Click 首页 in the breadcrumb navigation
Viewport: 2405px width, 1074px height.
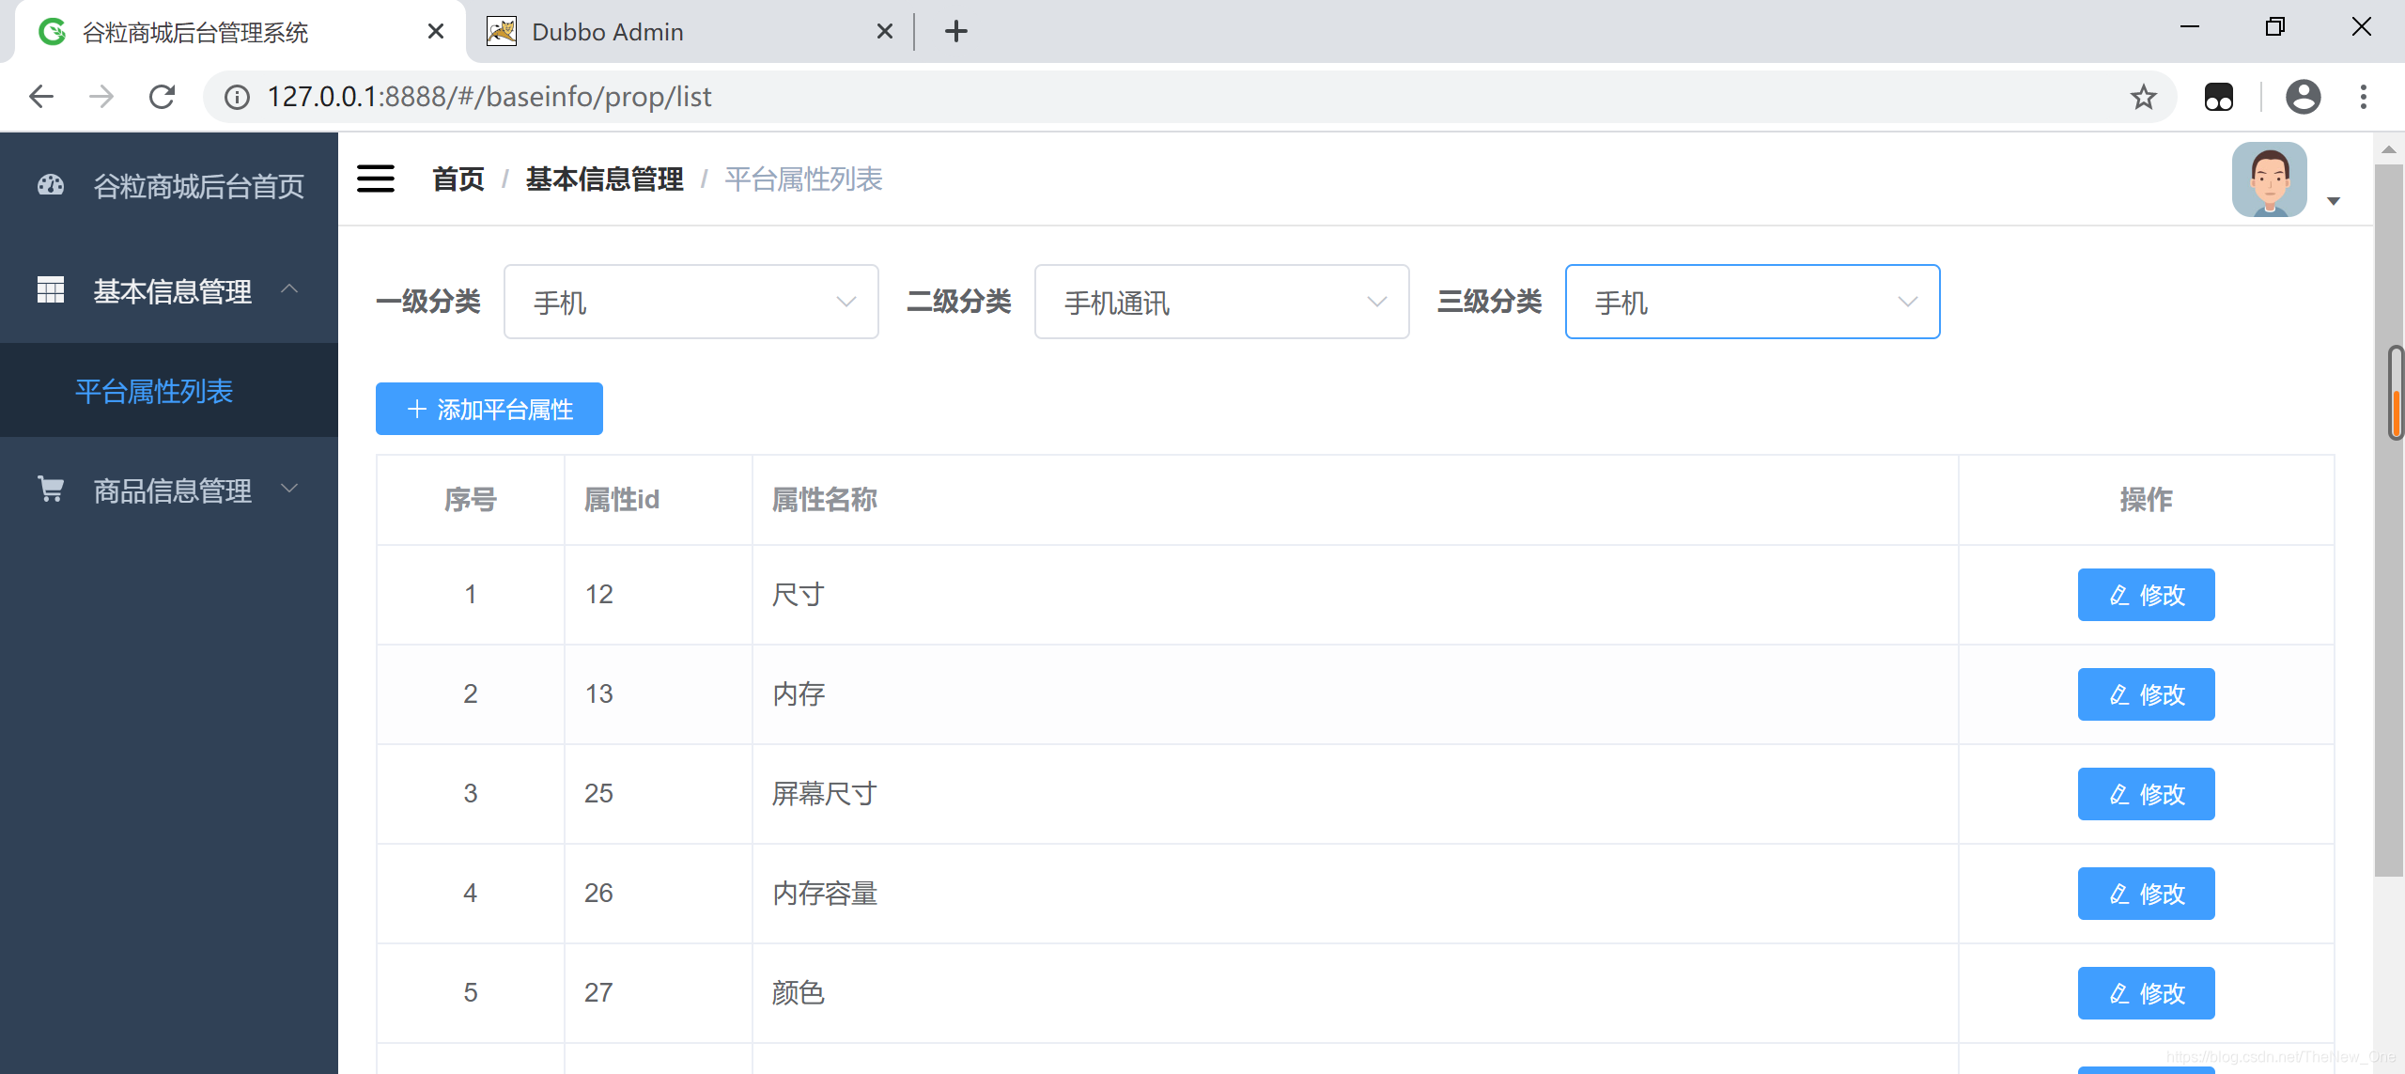click(x=458, y=179)
